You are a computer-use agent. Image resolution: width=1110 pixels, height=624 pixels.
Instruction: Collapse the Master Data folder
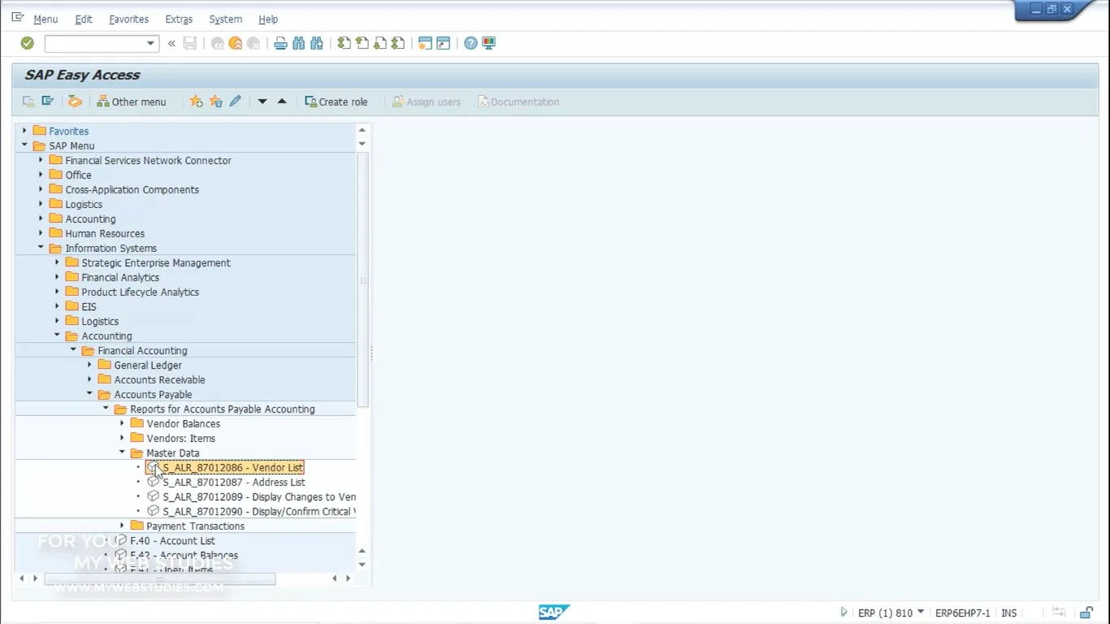pyautogui.click(x=122, y=453)
